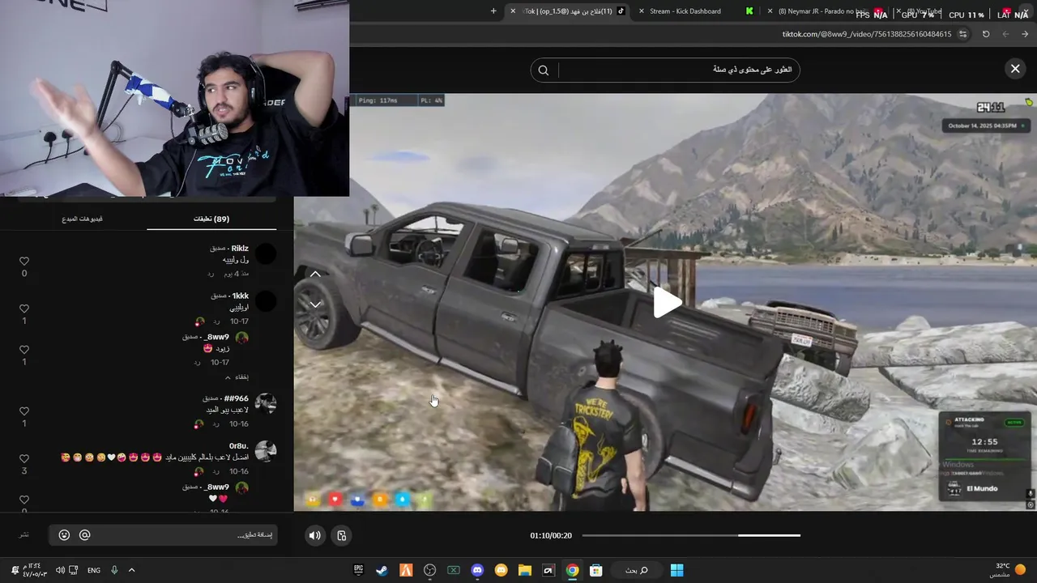Reply to ##966's comment
Viewport: 1037px width, 583px height.
217,424
